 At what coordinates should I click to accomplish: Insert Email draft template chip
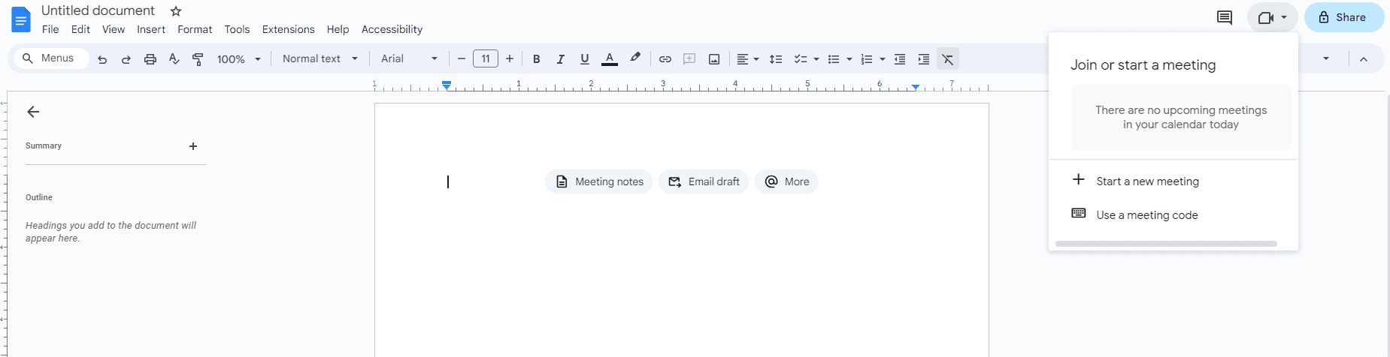(704, 181)
